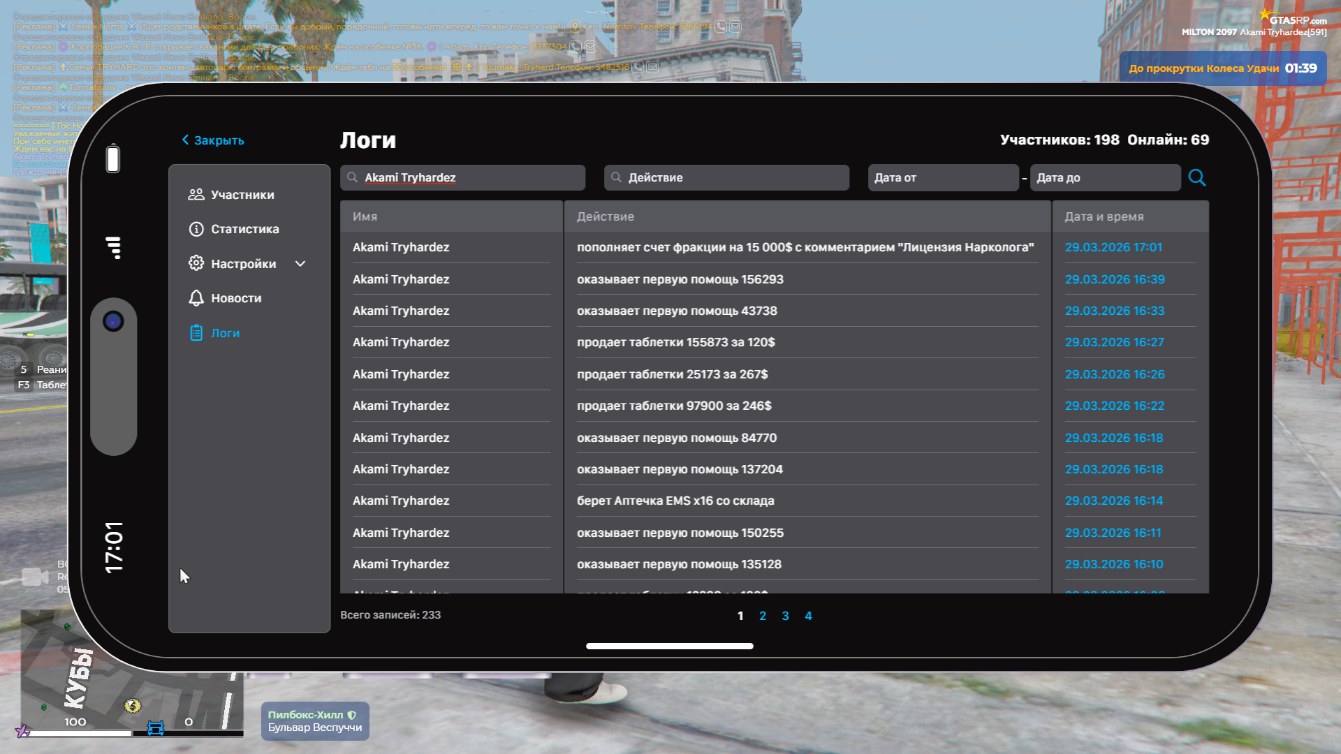Expand the Настройки chevron arrow
This screenshot has width=1341, height=754.
(300, 264)
